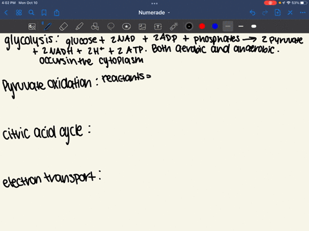Tap the handwritten 'Pyruvate oxidation' heading
The height and width of the screenshot is (231, 309).
coord(47,87)
